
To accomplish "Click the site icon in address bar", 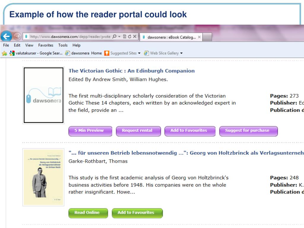I will click(x=26, y=37).
